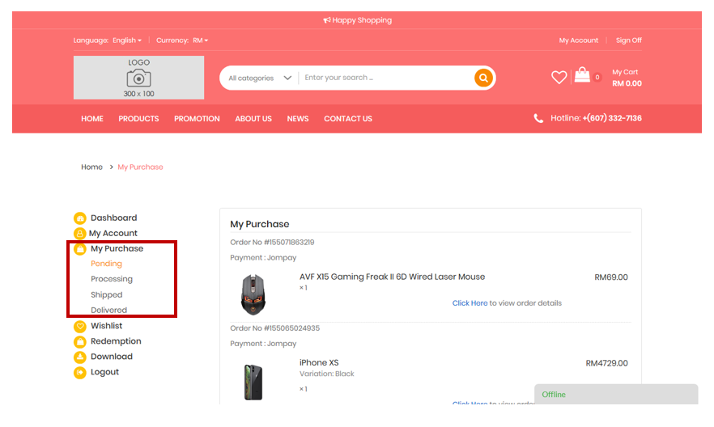Click the Sign Off link
The image size is (714, 427).
click(x=628, y=40)
